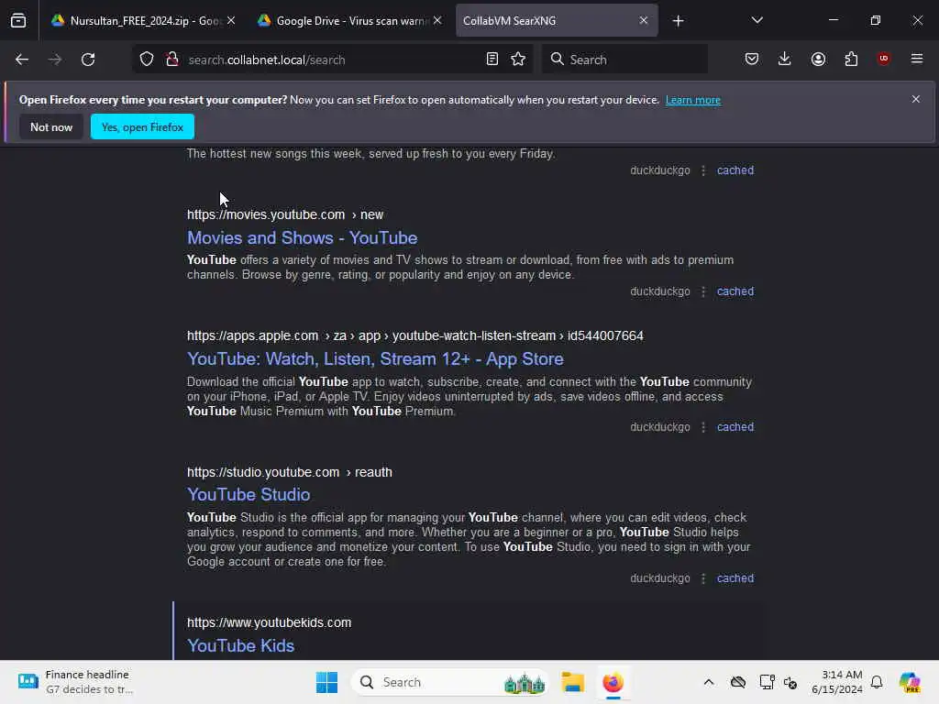Click Learn more link in notification

tap(693, 100)
